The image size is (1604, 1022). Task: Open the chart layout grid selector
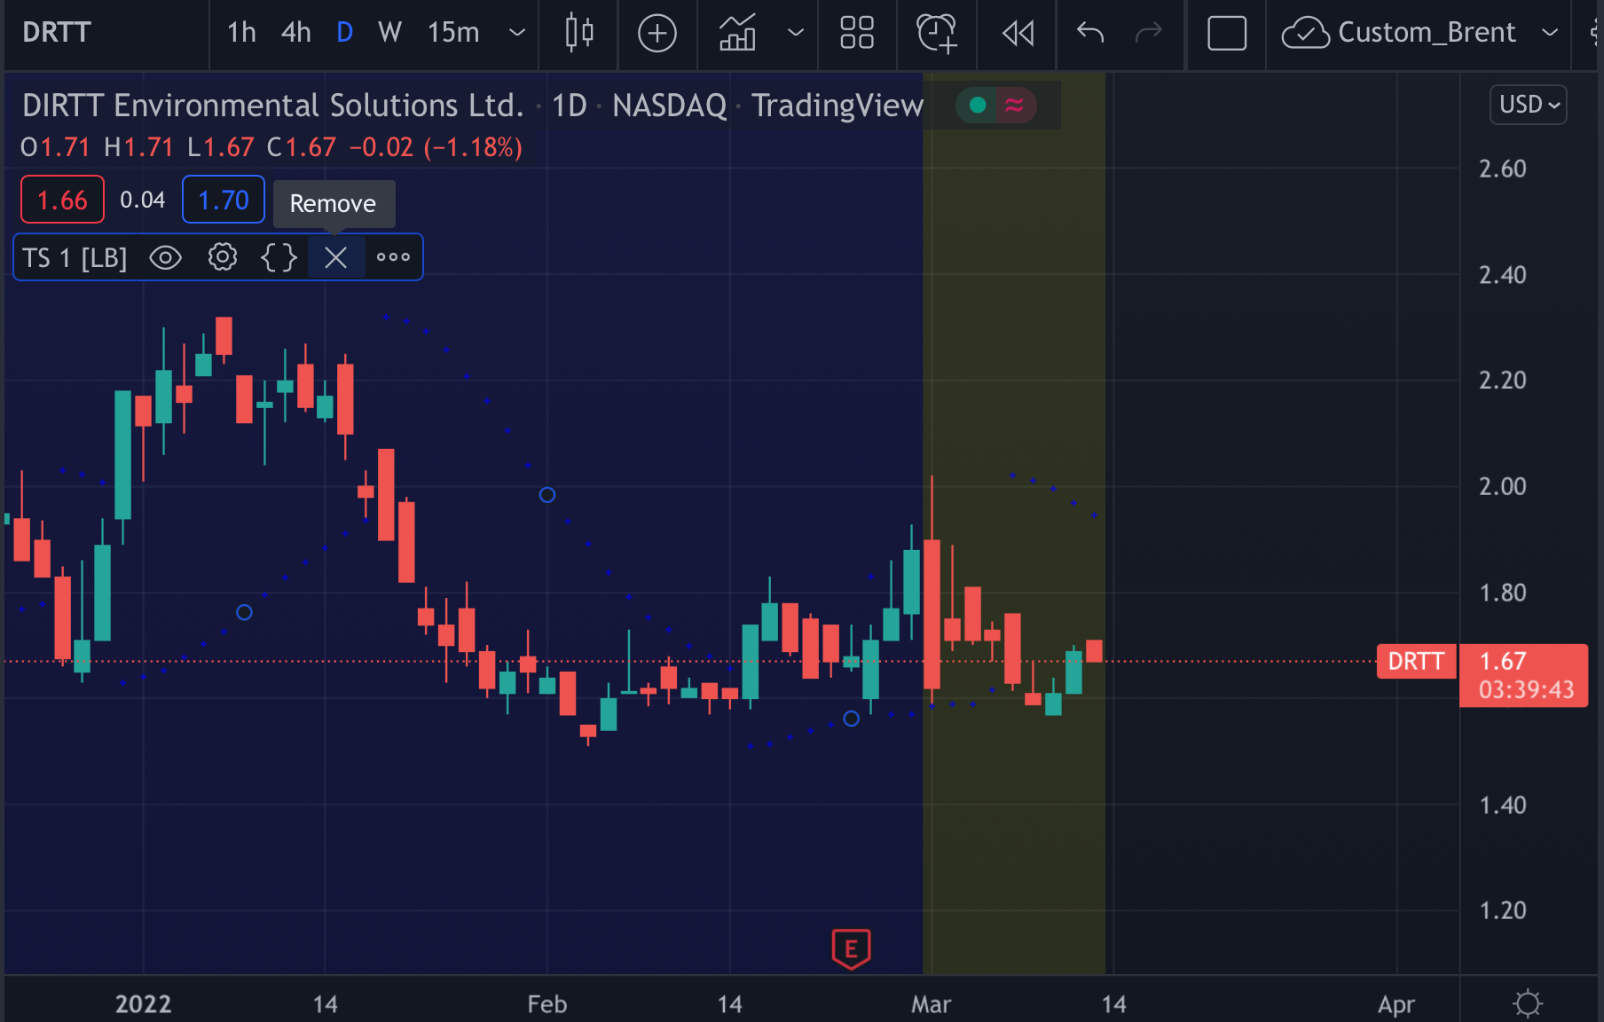857,33
